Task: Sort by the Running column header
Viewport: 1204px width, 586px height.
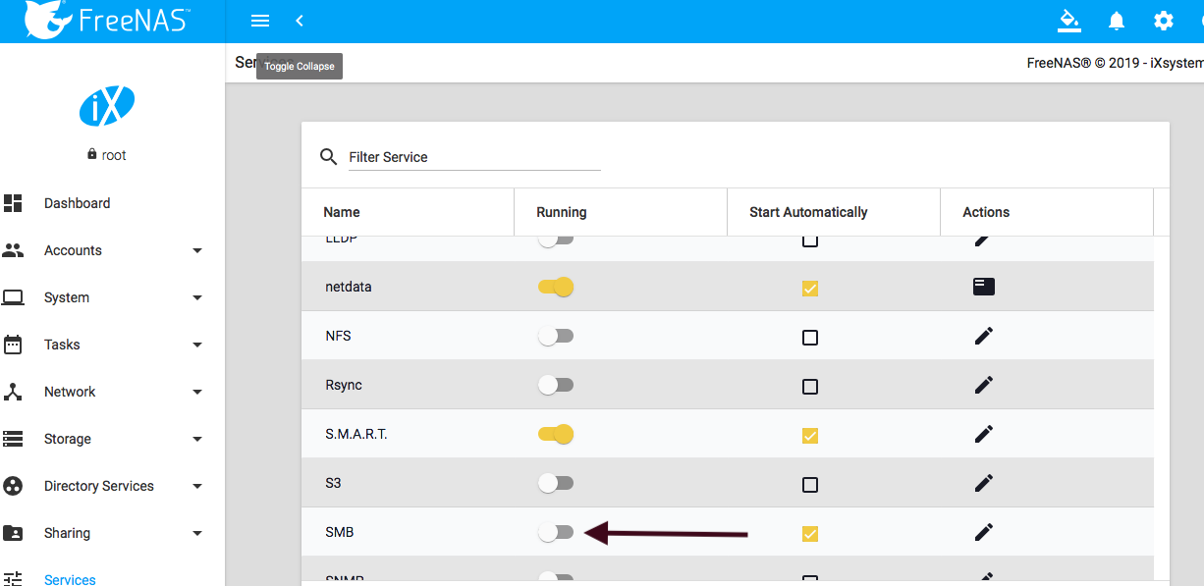Action: click(561, 212)
